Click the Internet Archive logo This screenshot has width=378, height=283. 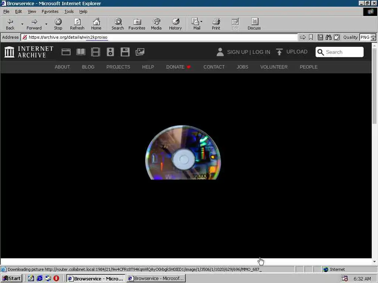29,52
